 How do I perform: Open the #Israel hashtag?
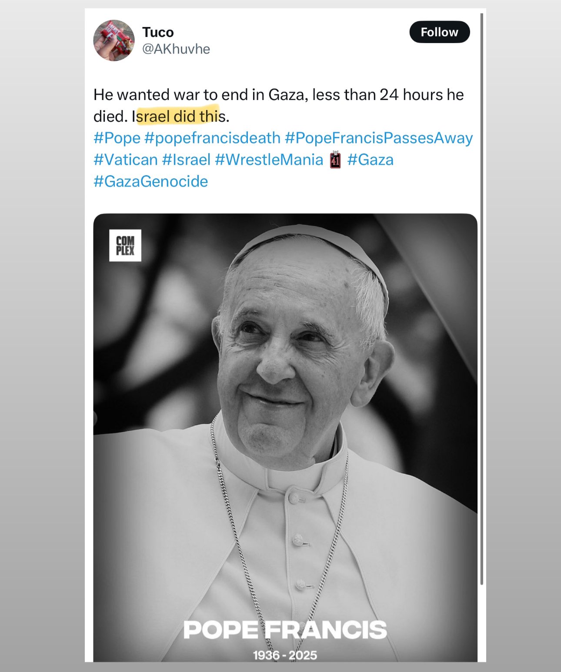tap(186, 160)
